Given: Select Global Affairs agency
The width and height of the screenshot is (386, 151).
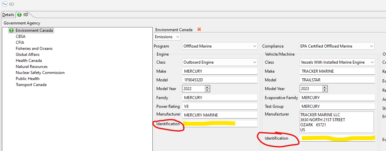Looking at the screenshot, I should pos(27,55).
